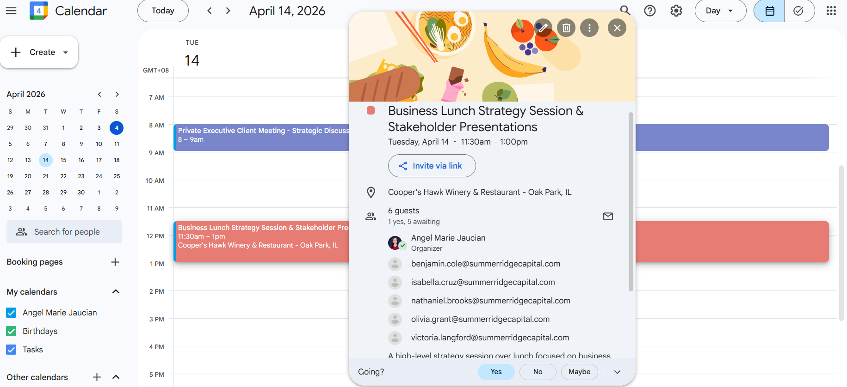Disable the Tasks calendar checkbox
This screenshot has height=387, width=847.
12,350
